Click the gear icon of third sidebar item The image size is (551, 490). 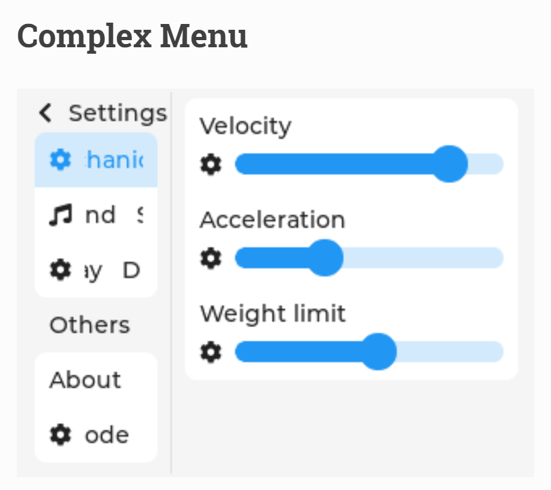coord(60,270)
